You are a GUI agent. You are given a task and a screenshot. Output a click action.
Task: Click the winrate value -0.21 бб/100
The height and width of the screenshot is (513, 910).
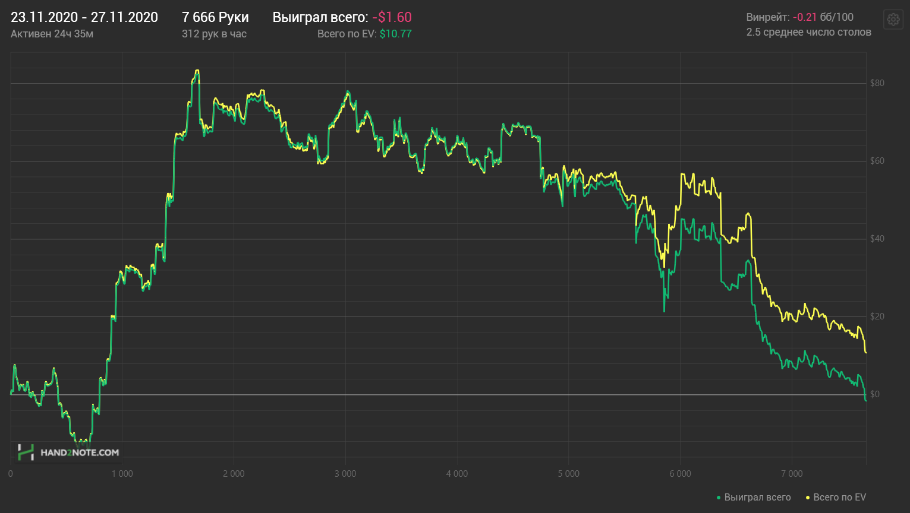tap(823, 17)
